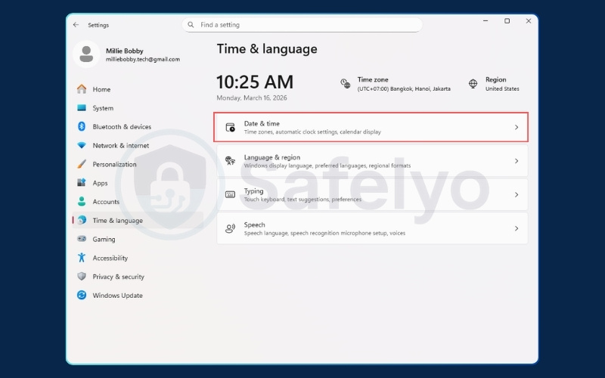Viewport: 605px width, 378px height.
Task: Click the Time zone label
Action: (373, 79)
